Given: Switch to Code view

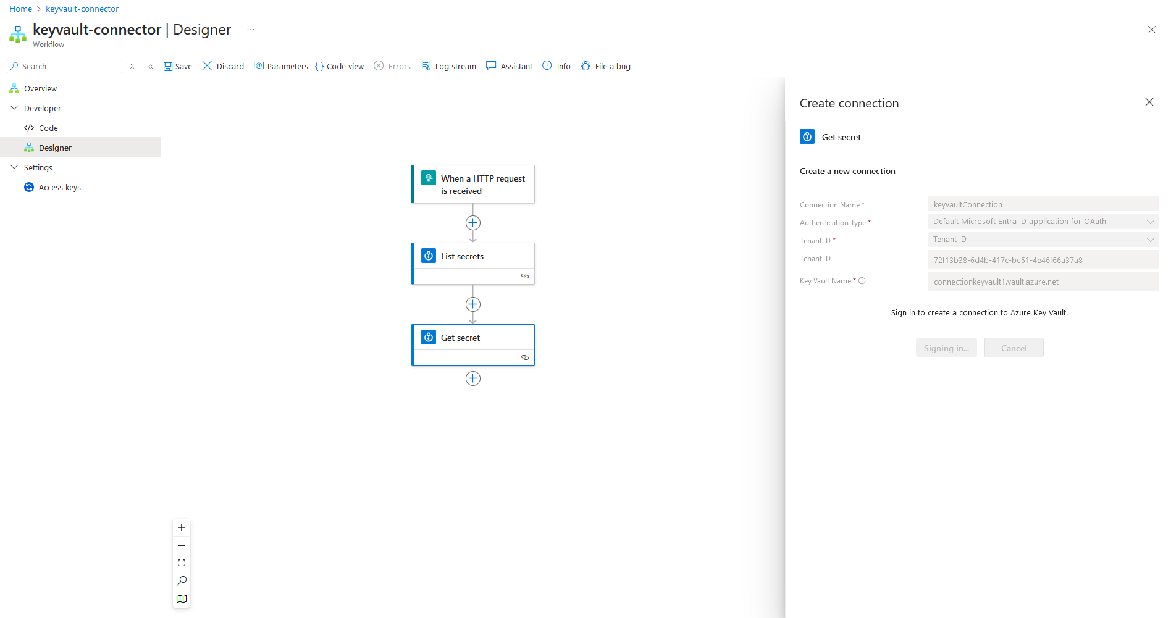Looking at the screenshot, I should 339,66.
